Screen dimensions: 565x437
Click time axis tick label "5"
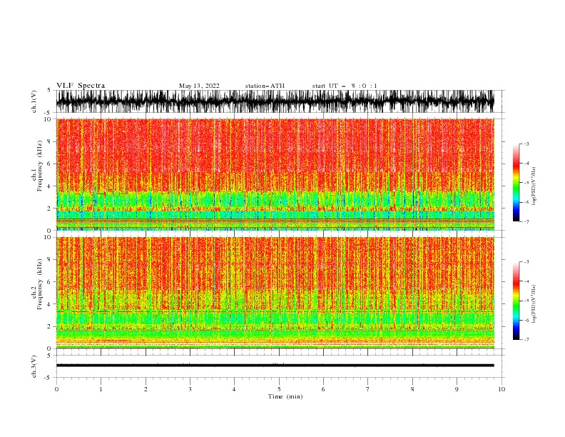click(279, 389)
